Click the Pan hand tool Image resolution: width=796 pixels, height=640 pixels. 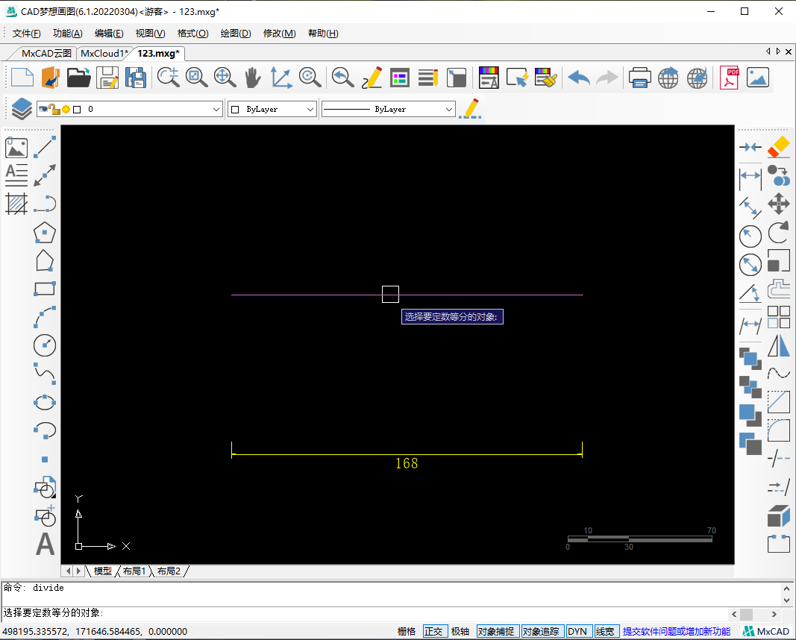pyautogui.click(x=253, y=78)
